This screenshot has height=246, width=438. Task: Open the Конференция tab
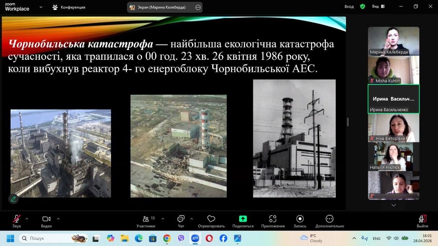[x=69, y=7]
